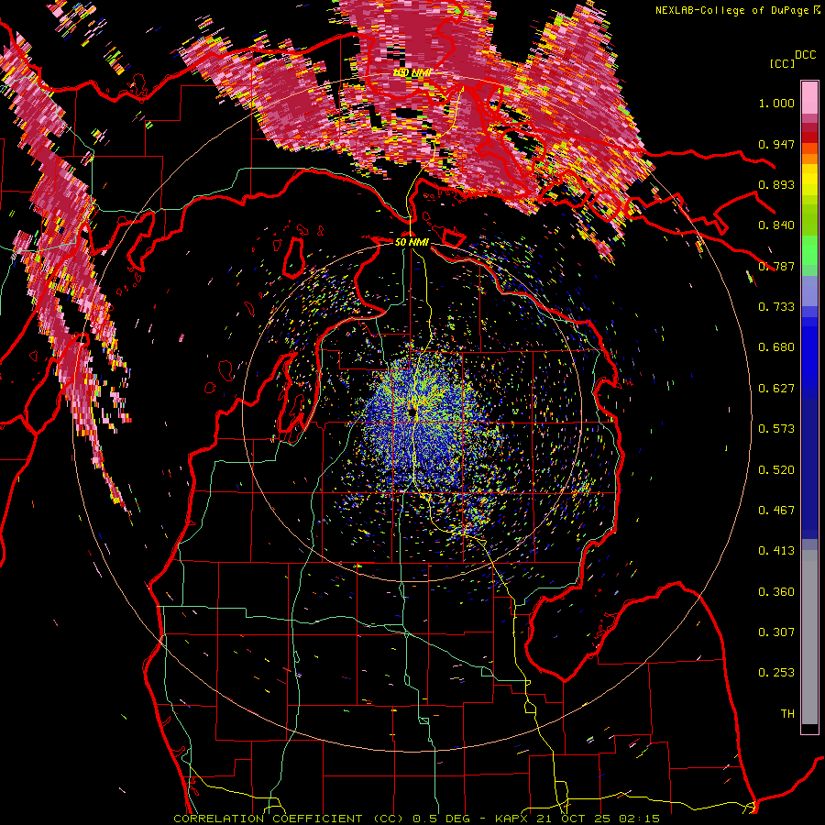825x825 pixels.
Task: Click the Correlation Coefficient KAPX caption
Action: [416, 819]
